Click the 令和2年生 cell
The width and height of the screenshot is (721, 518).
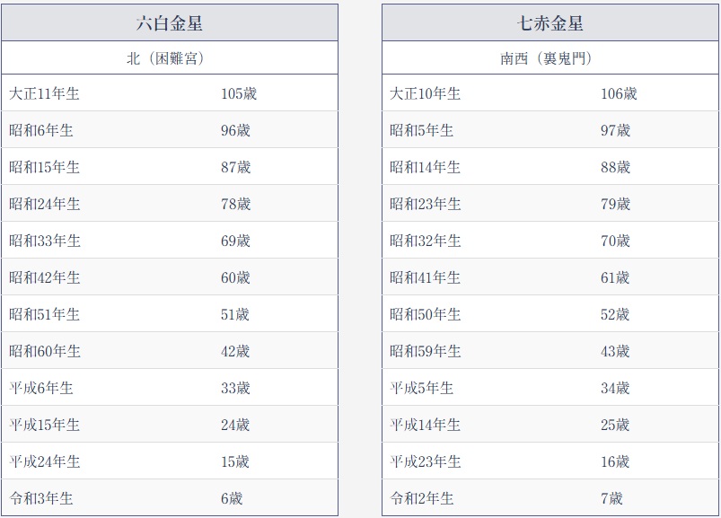point(421,498)
